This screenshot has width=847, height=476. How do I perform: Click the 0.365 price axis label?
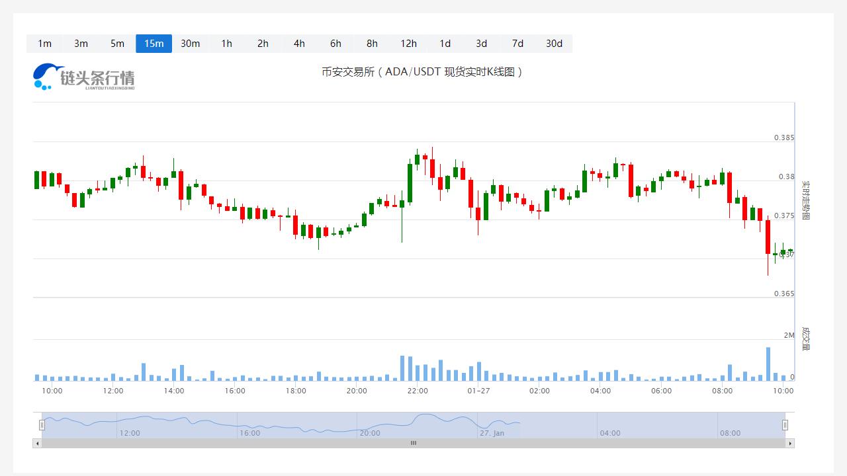point(784,294)
